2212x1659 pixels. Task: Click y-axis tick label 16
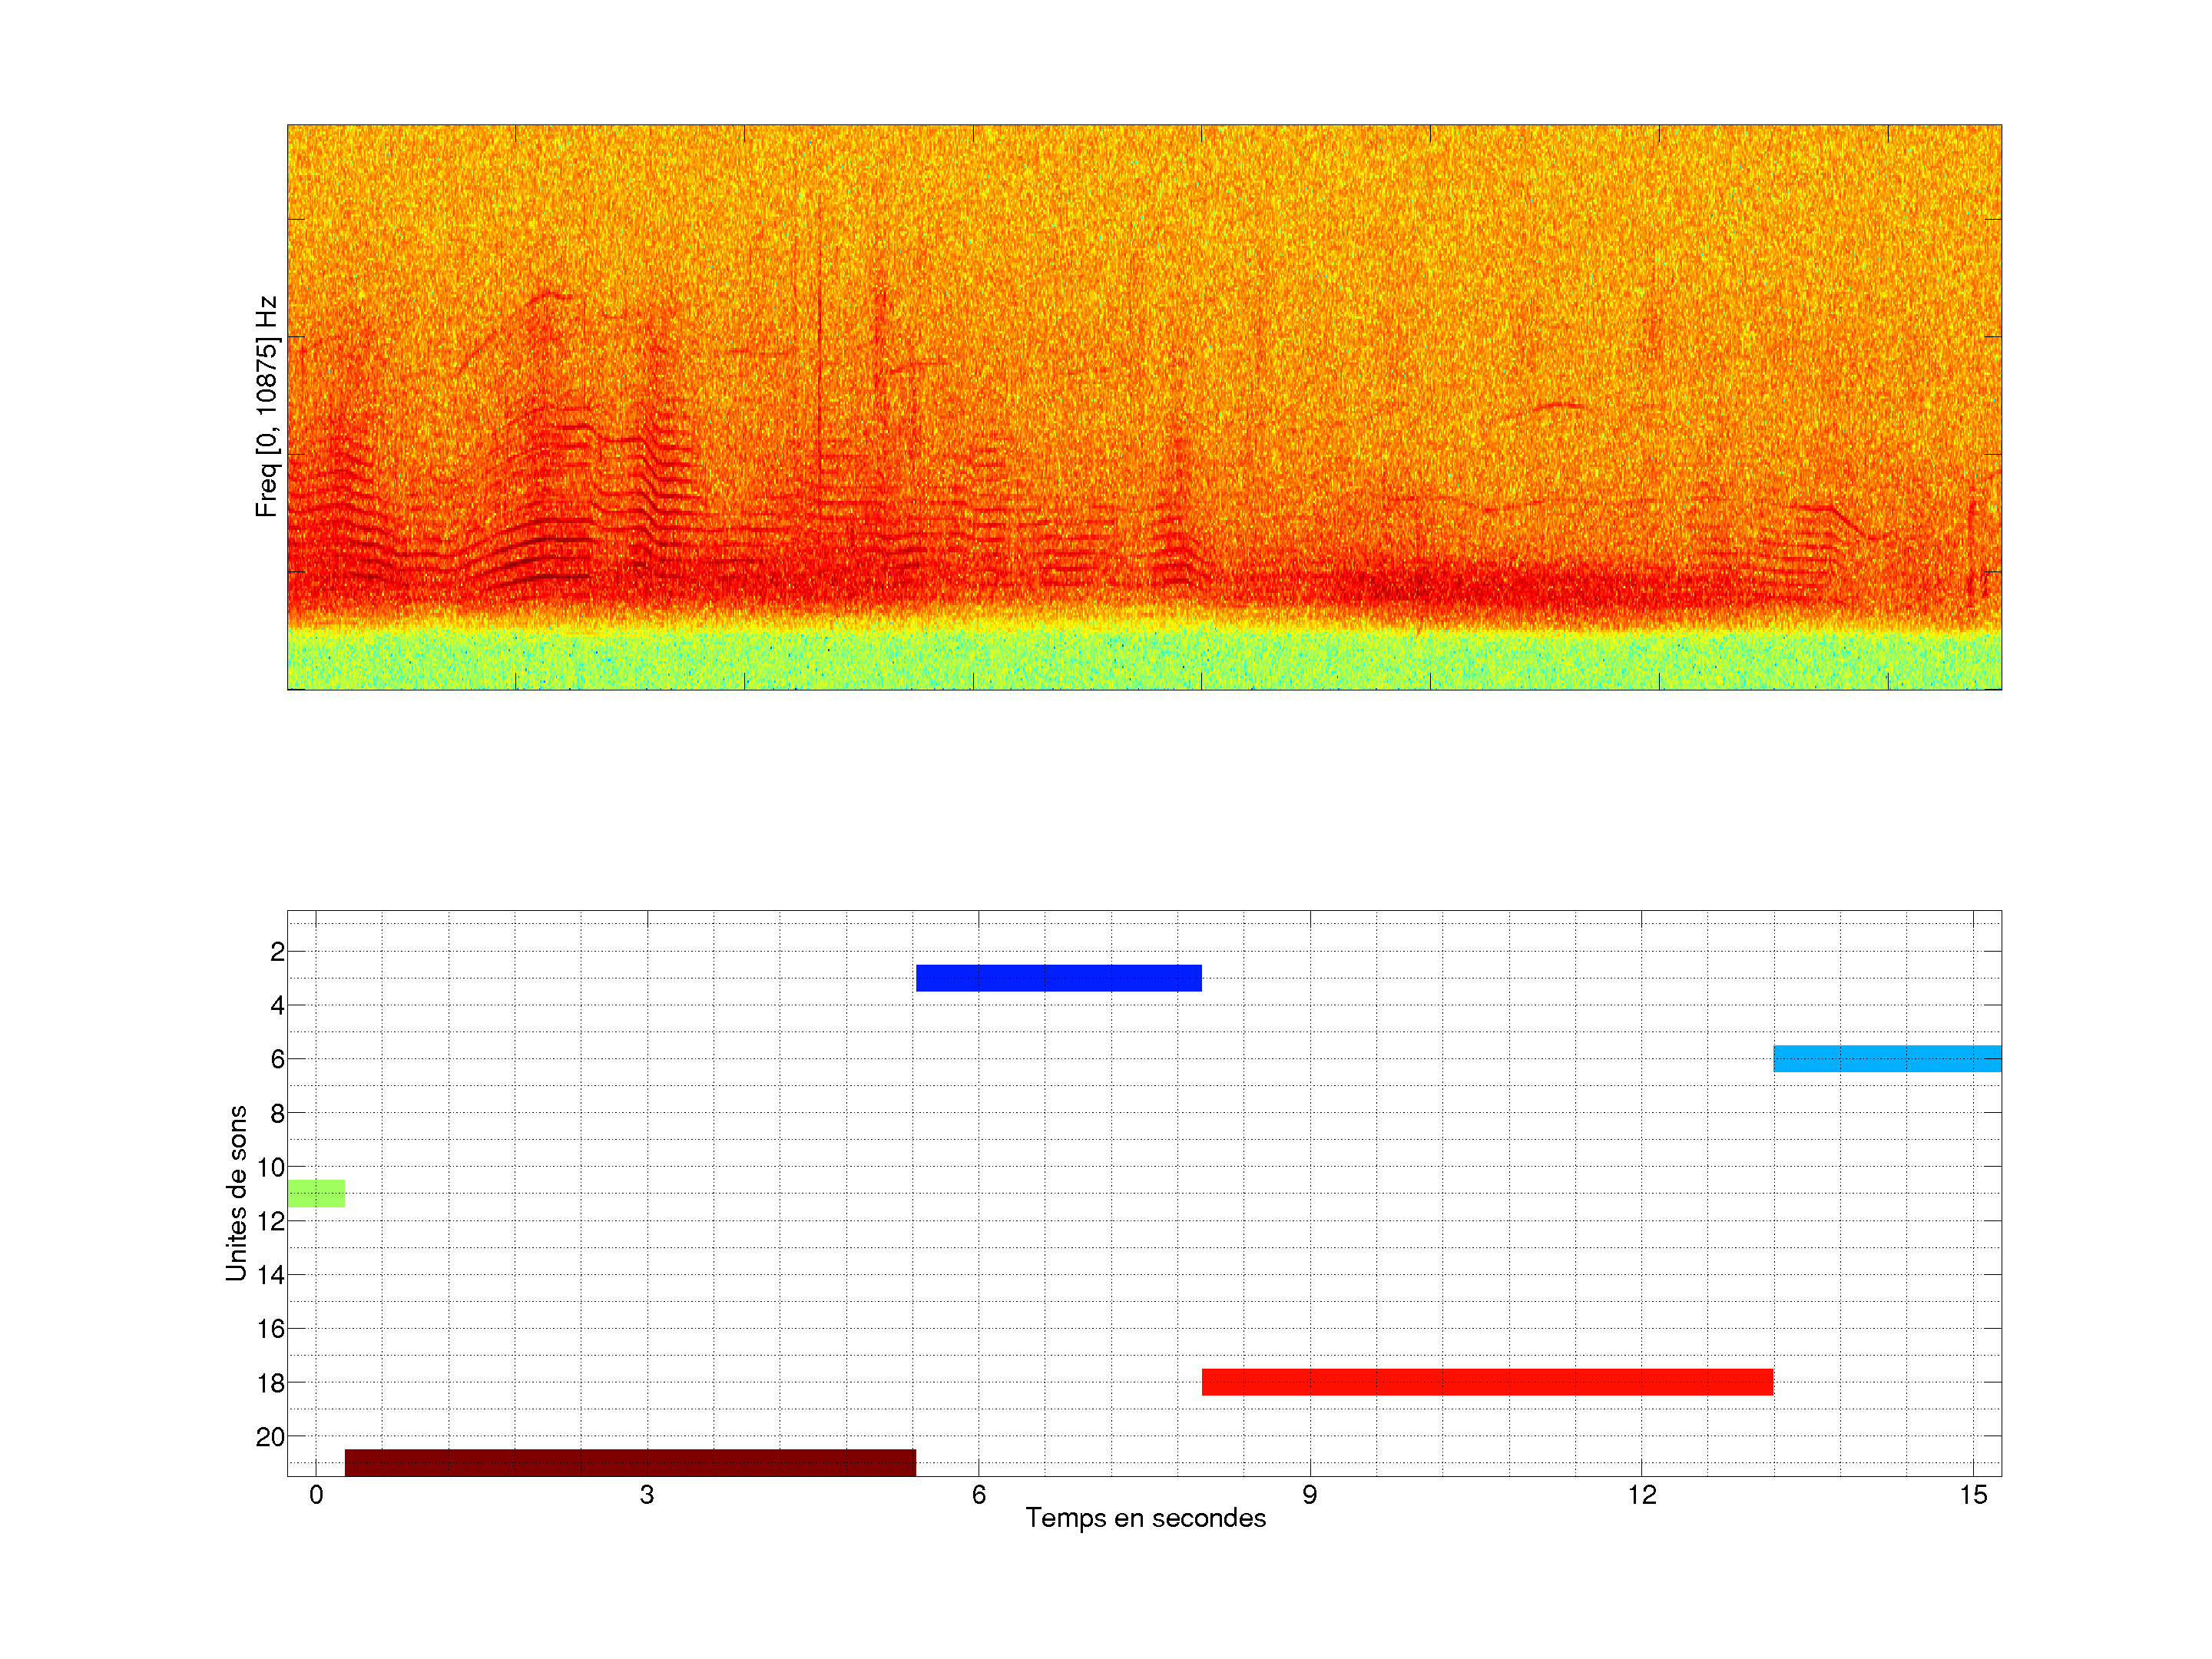tap(270, 1329)
